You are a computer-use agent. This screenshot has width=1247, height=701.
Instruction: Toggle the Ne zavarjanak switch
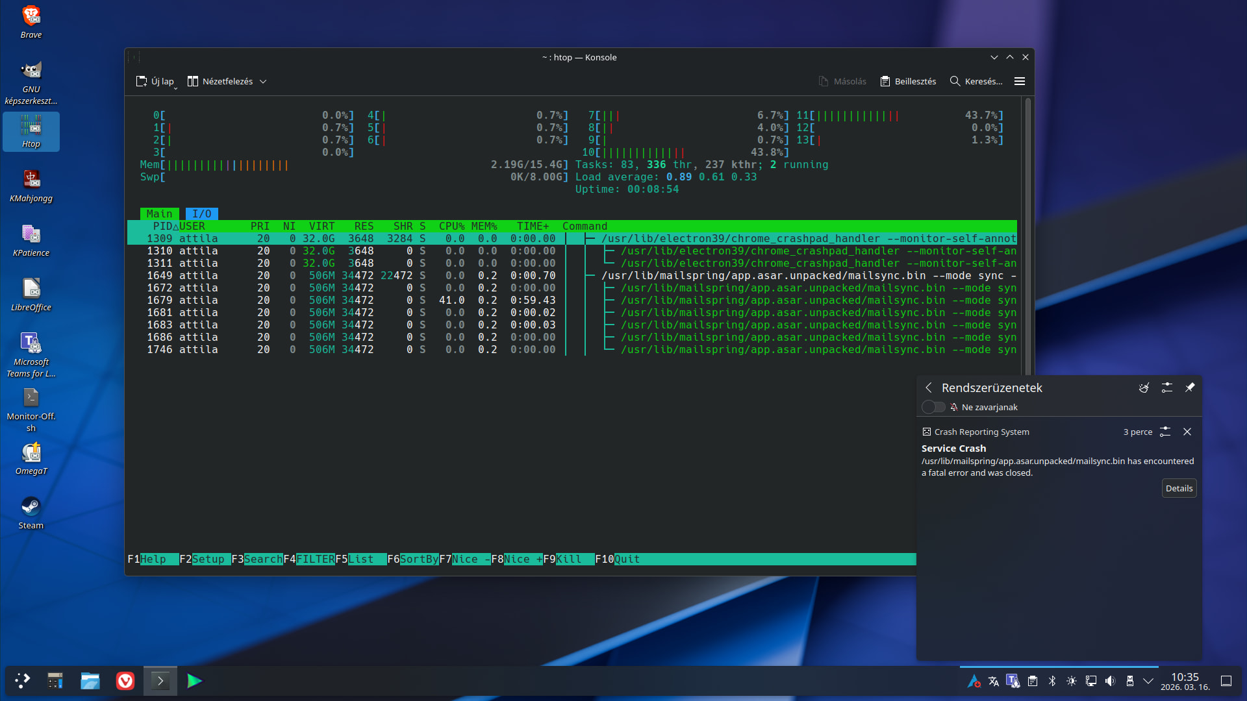(x=933, y=407)
